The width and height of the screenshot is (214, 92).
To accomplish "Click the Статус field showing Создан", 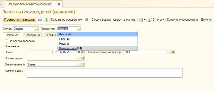I will coord(24,29).
